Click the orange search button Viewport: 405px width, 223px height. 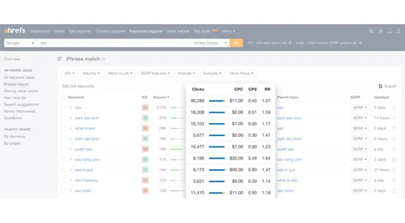coord(236,43)
